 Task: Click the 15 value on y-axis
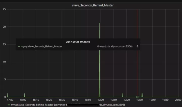pos(4,44)
